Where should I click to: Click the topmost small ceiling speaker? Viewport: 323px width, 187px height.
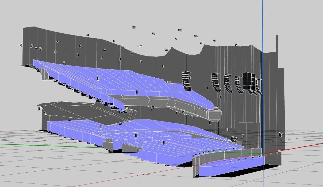pyautogui.click(x=134, y=27)
